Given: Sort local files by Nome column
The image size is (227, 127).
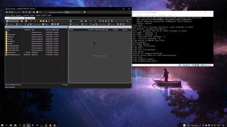Looking at the screenshot, I should [x=14, y=30].
